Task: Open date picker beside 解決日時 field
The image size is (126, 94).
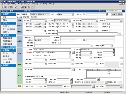Action: 121,20
